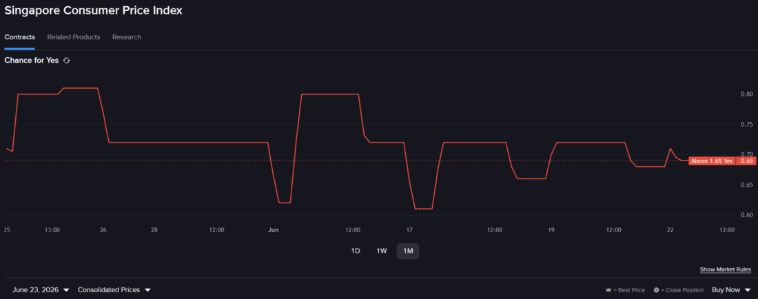The width and height of the screenshot is (758, 299).
Task: Expand the Buy Now dropdown
Action: 731,290
